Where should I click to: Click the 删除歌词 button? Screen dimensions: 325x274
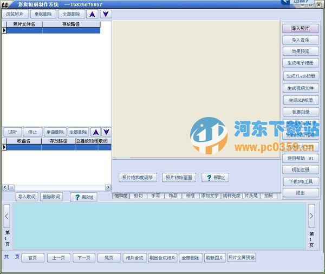51,197
